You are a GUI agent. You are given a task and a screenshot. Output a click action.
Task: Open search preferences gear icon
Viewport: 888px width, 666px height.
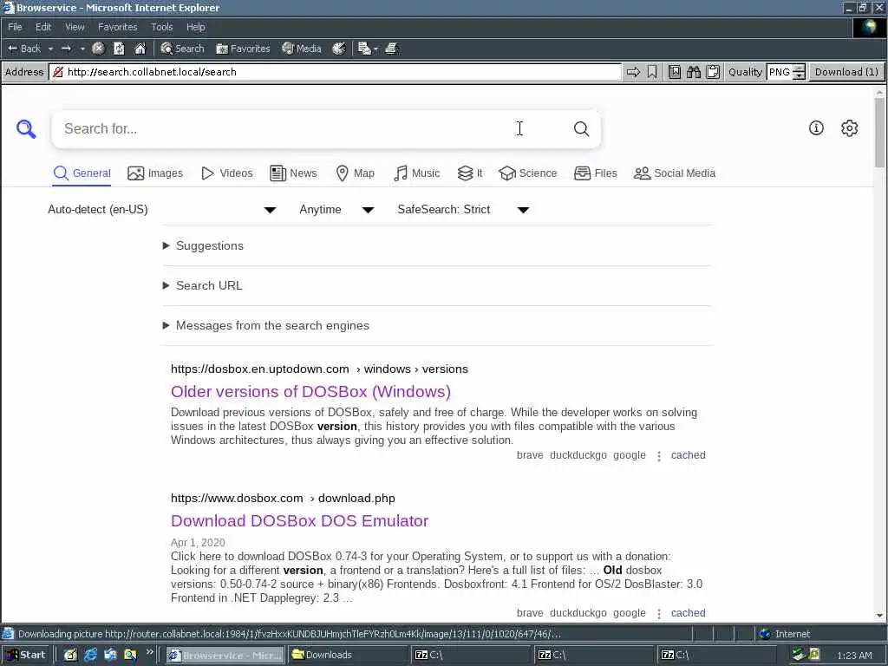(x=849, y=128)
